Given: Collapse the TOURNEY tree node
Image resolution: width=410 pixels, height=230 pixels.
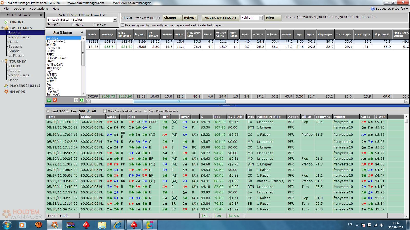Looking at the screenshot, I should pyautogui.click(x=3, y=61).
